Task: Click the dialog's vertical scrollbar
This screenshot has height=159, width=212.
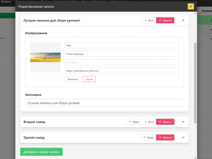Action: [x=196, y=79]
